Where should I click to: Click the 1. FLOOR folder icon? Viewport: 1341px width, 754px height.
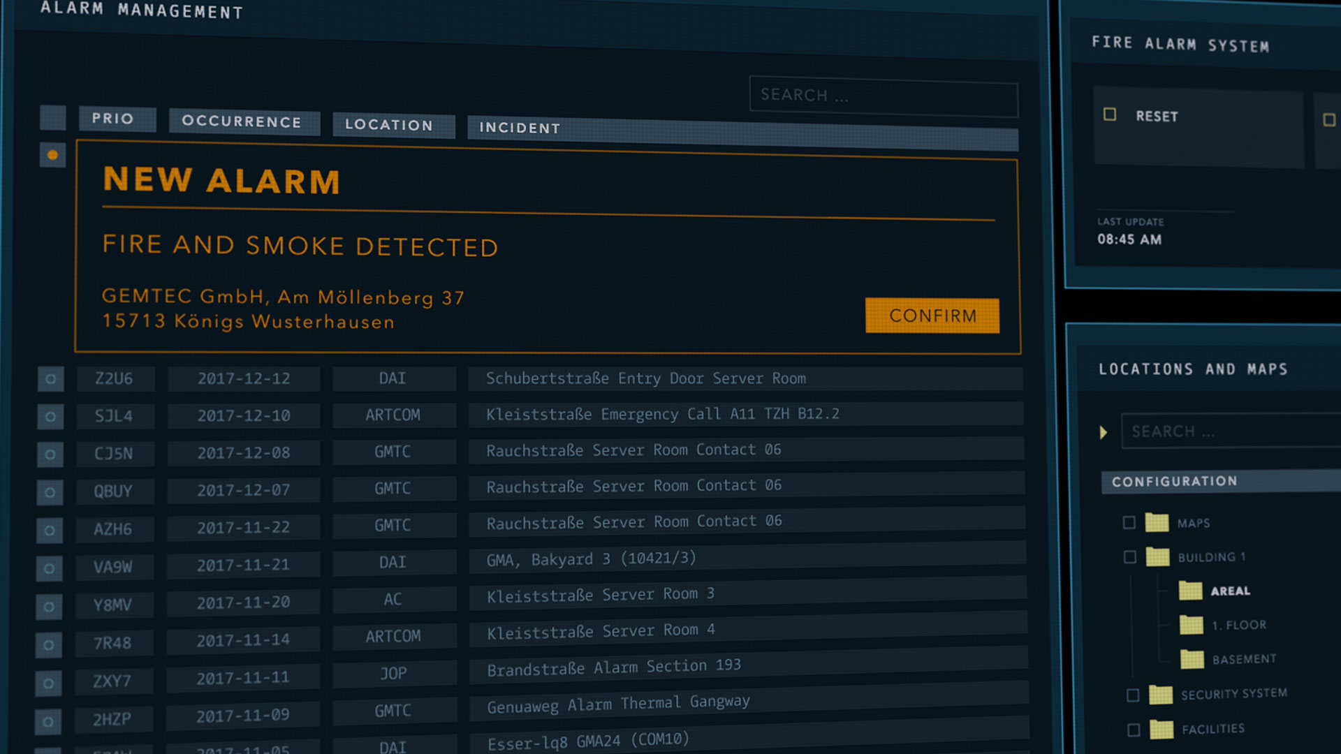1191,624
